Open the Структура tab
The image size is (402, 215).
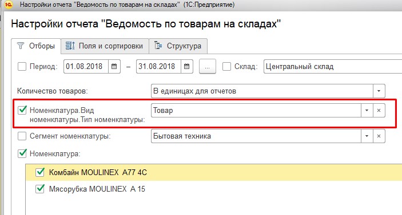point(178,46)
